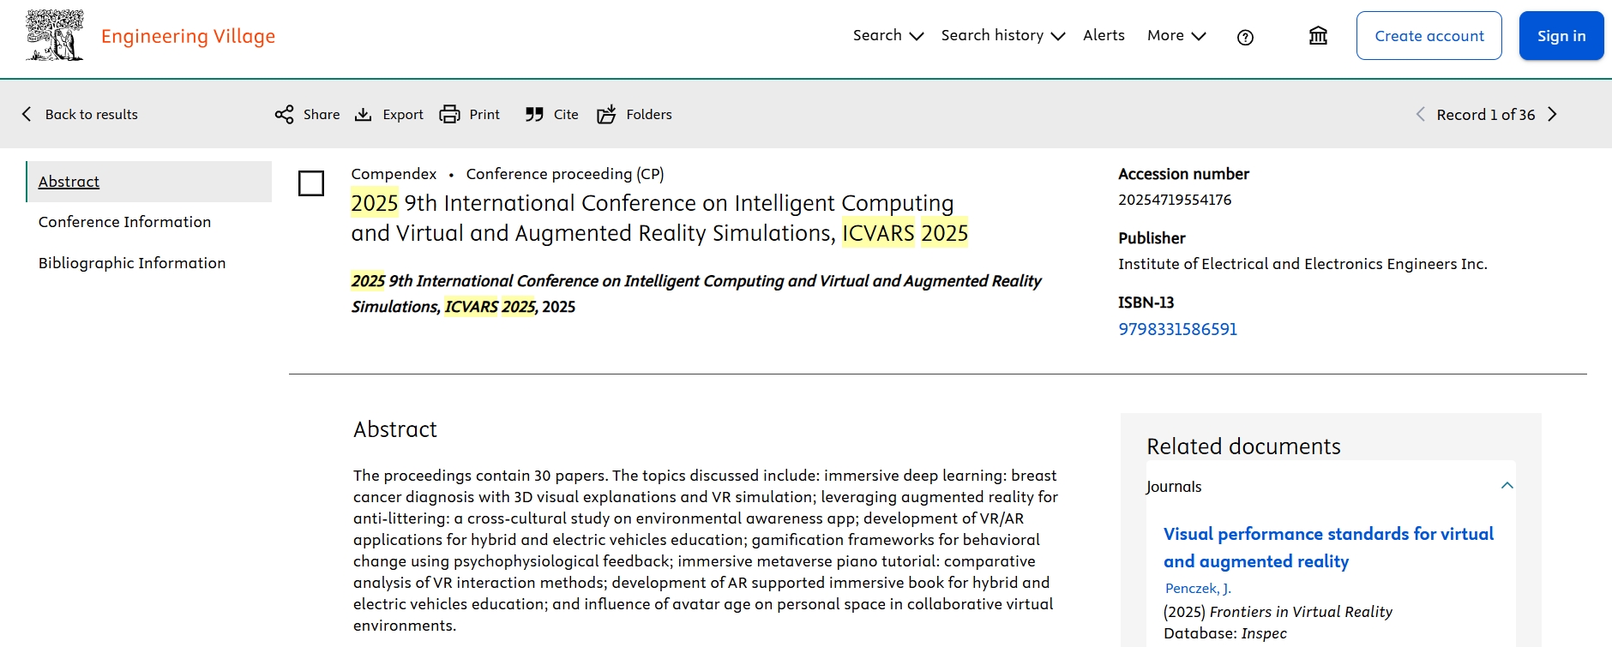Jump to Bibliographic Information section

[132, 263]
